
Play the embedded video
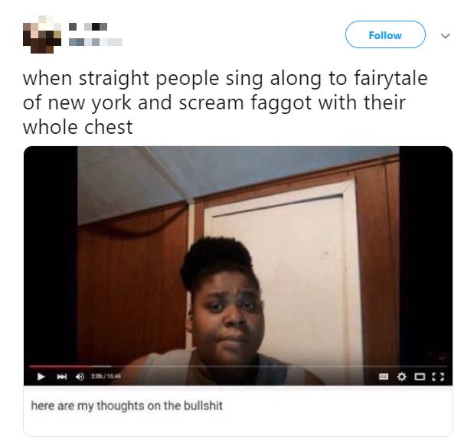[41, 376]
